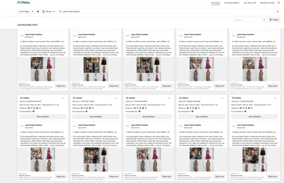Open three-dot menu on ad ID starting 7199
This screenshot has width=284, height=183.
point(169,98)
